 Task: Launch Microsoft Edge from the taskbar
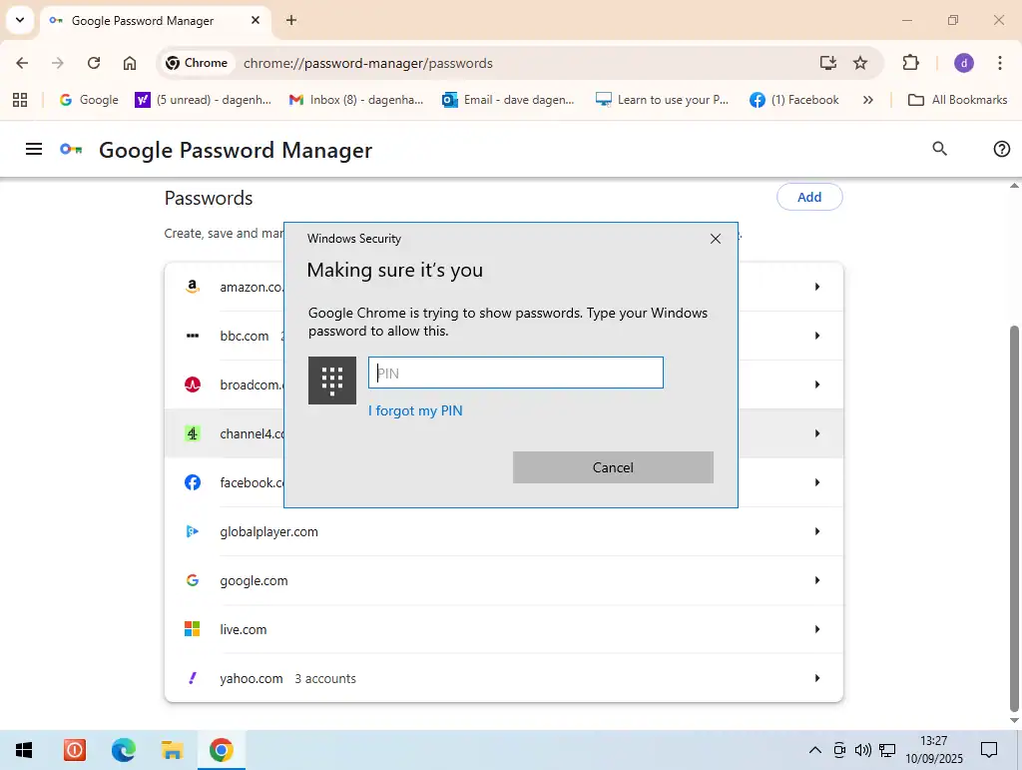(124, 750)
